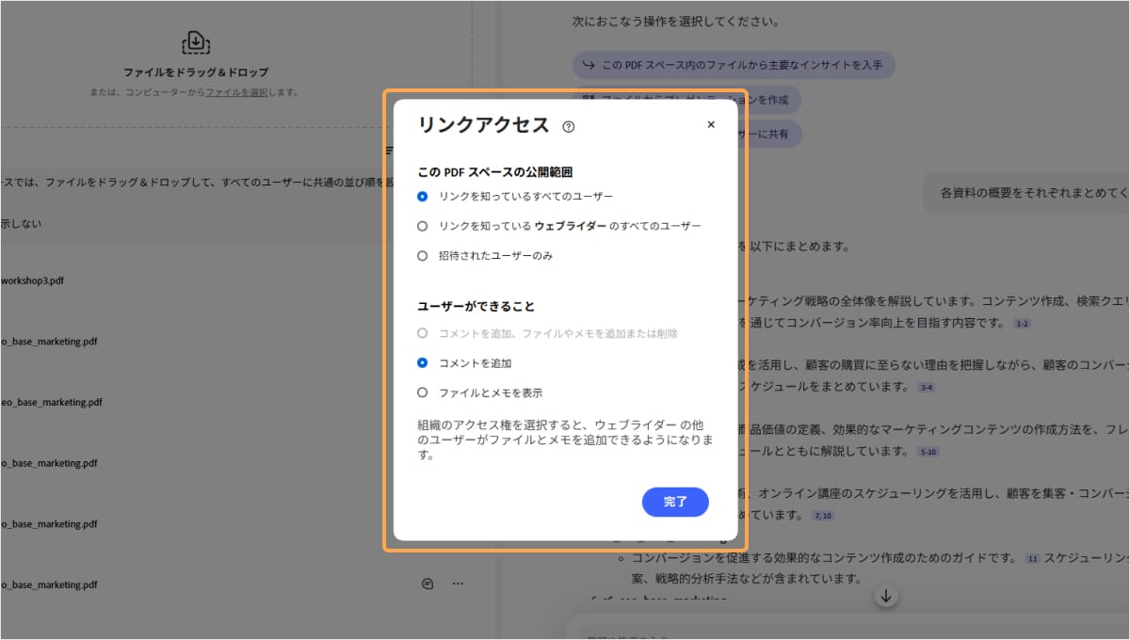Click the scroll-to-bottom arrow button
This screenshot has width=1130, height=640.
(x=885, y=596)
